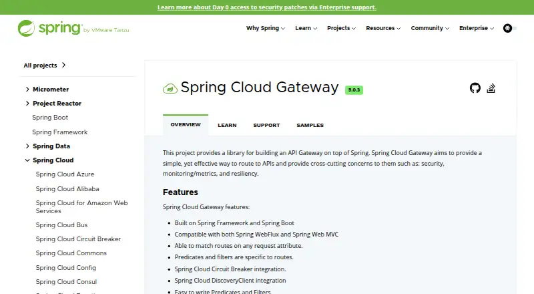Open Spring Framework in sidebar
This screenshot has width=534, height=294.
pos(60,132)
